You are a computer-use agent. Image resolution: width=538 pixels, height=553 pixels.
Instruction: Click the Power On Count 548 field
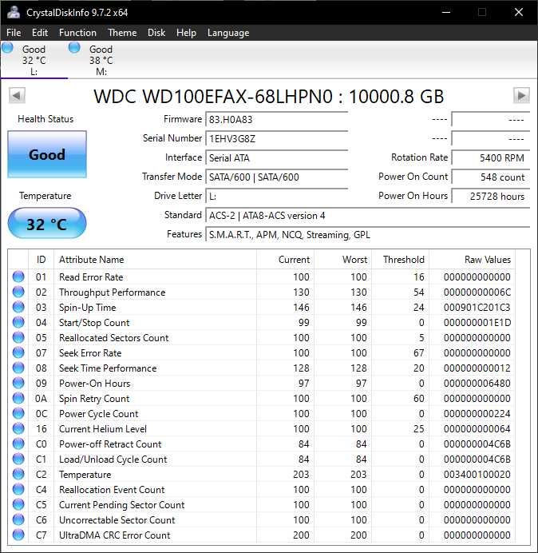coord(491,177)
